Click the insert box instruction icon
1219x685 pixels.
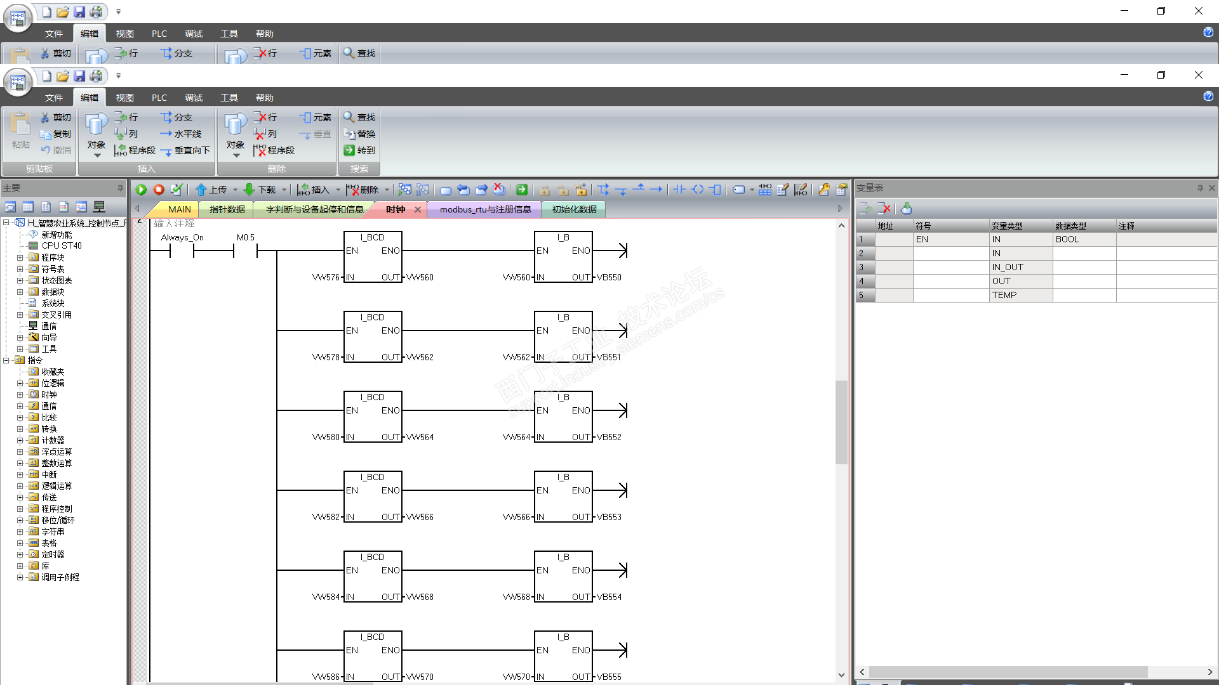(716, 190)
